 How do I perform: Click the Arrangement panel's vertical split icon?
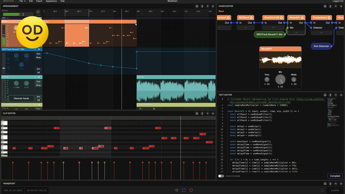click(202, 6)
